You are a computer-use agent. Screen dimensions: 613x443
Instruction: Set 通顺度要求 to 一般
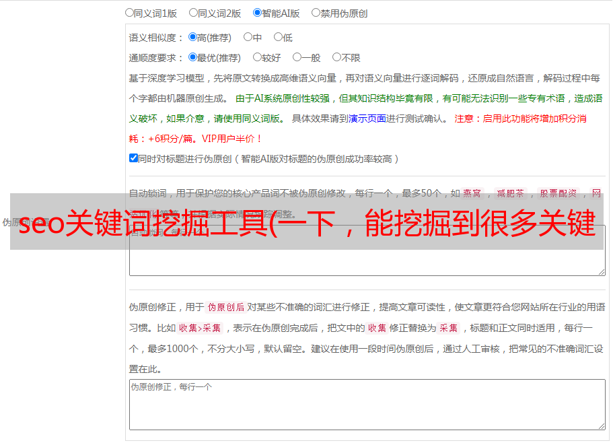(x=297, y=57)
